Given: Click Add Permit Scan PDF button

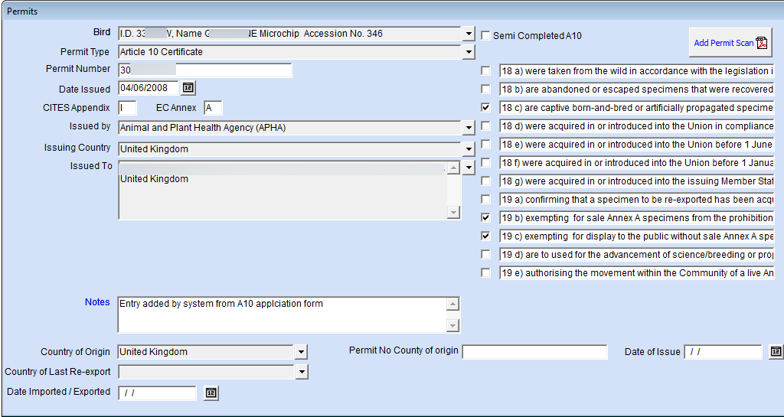Looking at the screenshot, I should [730, 42].
